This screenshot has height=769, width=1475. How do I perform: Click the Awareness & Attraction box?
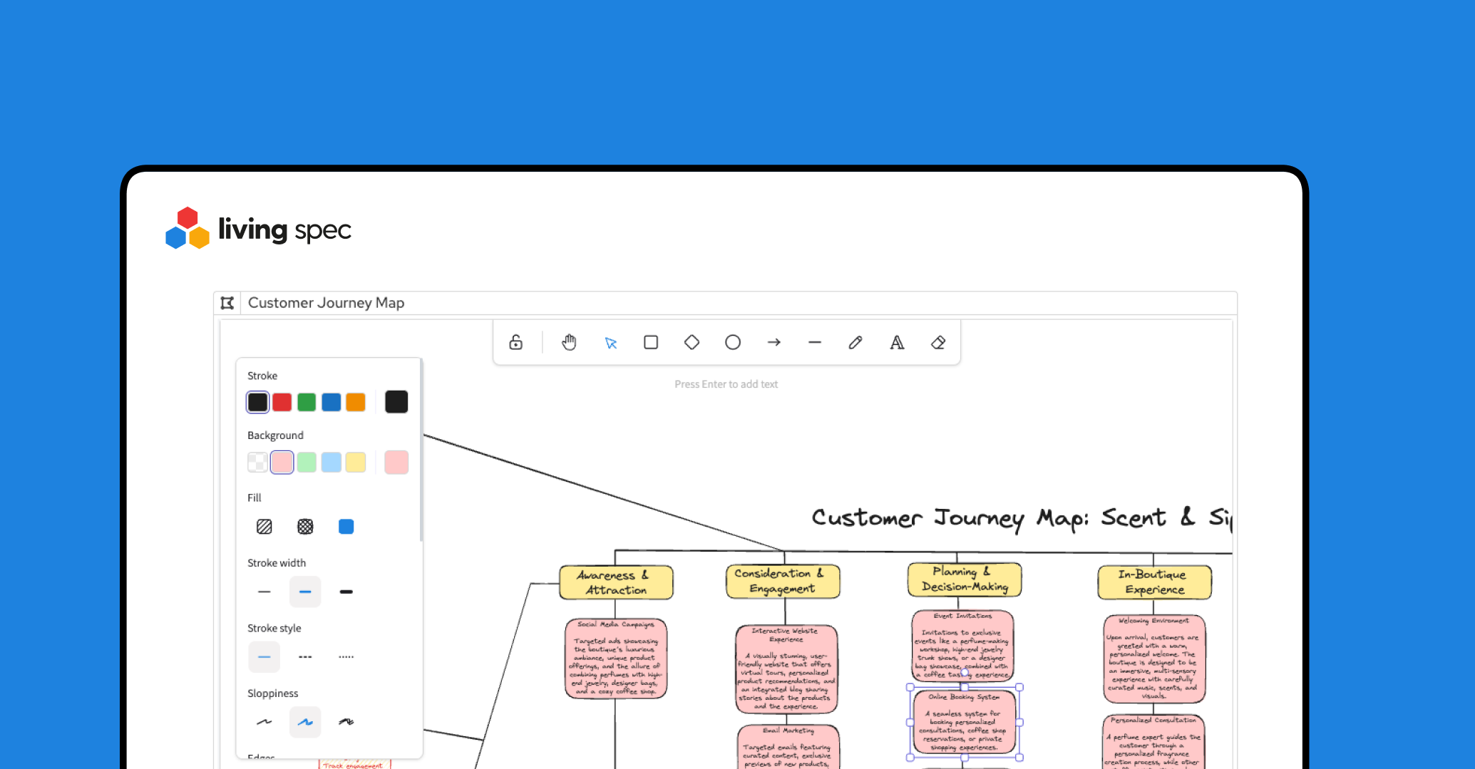tap(616, 582)
